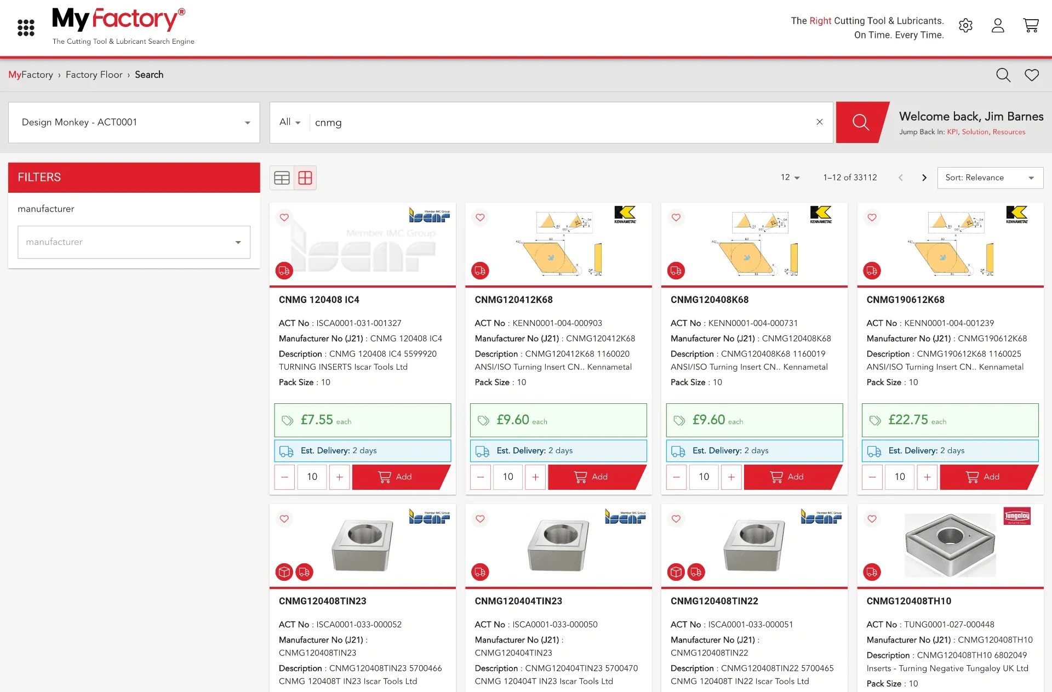Image resolution: width=1052 pixels, height=692 pixels.
Task: Favourite the CNMG 120408 IC4 product
Action: point(284,218)
